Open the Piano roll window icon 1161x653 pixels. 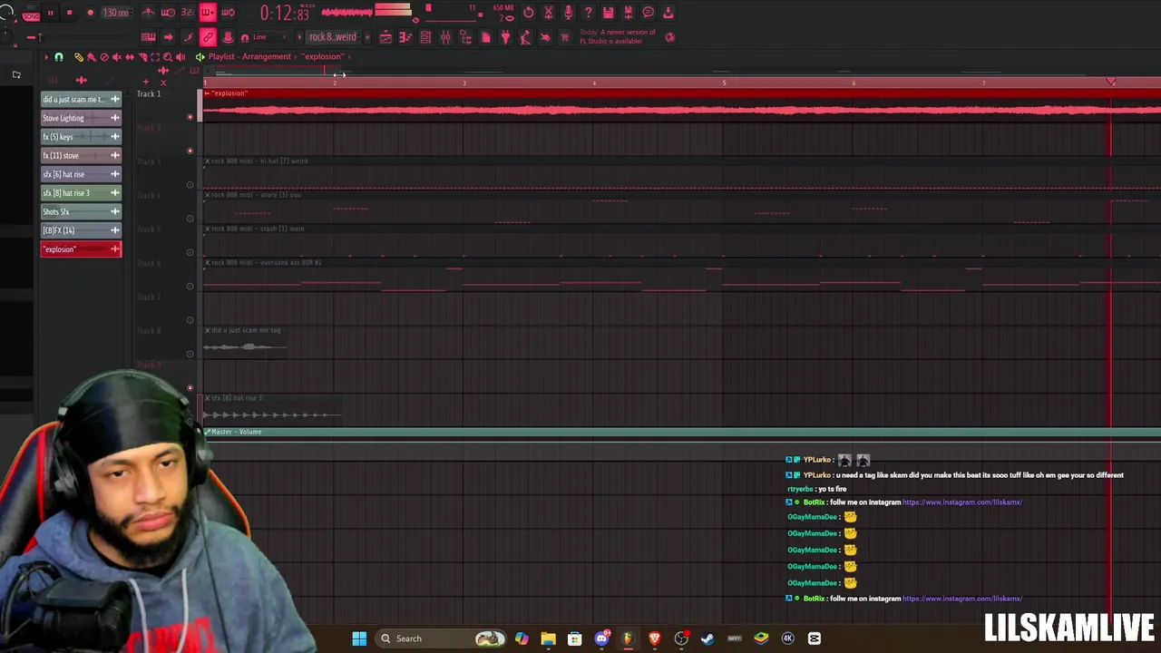pyautogui.click(x=405, y=37)
